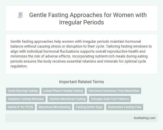This screenshot has width=163, height=130.
Task: Click the Gentle Fasting Approaches page title
Action: 88,15
